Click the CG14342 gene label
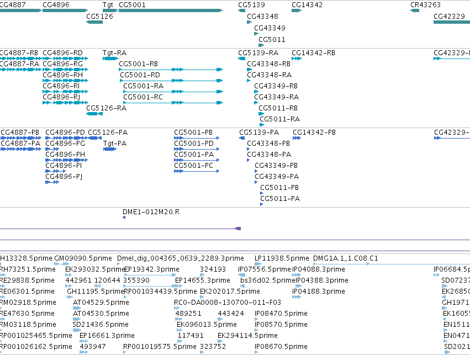The width and height of the screenshot is (470, 355). (307, 5)
